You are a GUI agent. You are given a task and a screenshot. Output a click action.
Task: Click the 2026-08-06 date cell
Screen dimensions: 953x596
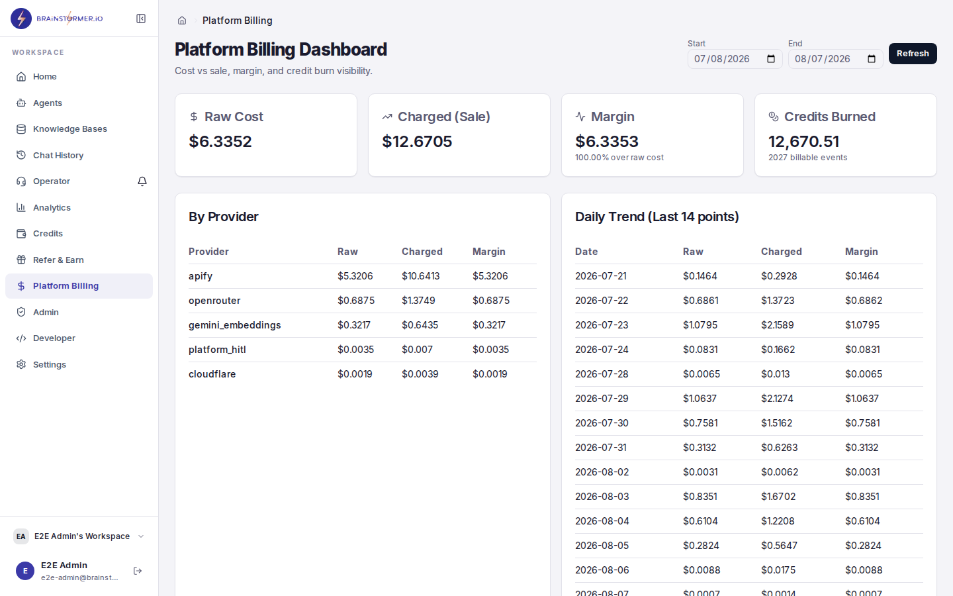coord(602,570)
